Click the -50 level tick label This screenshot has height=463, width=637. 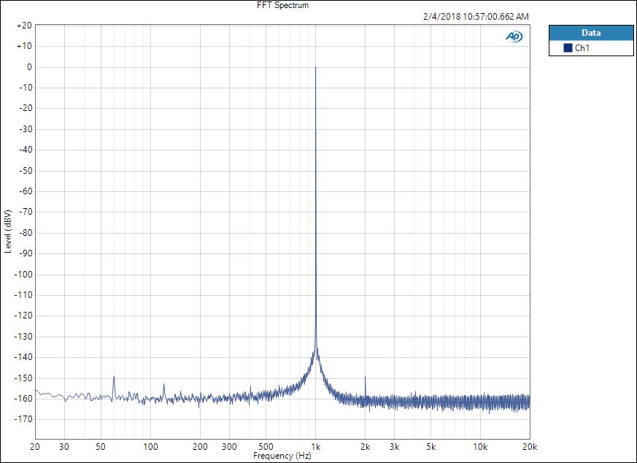click(x=26, y=171)
